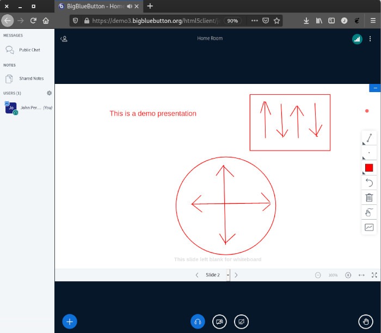This screenshot has height=333, width=381.
Task: Reload the current page
Action: [33, 21]
